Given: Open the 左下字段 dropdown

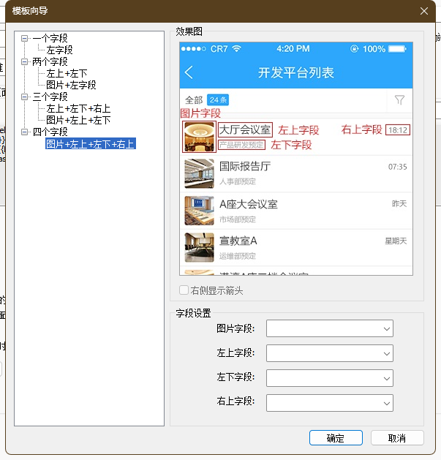Looking at the screenshot, I should [x=330, y=378].
